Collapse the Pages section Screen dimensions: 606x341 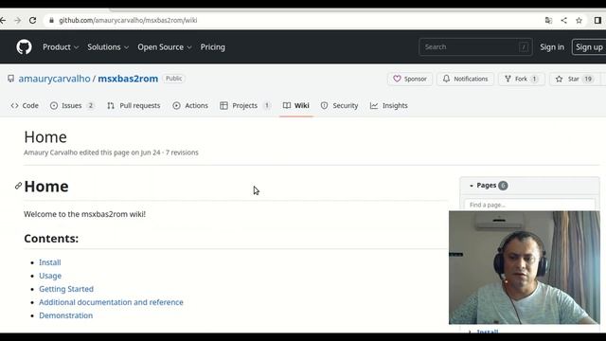point(472,186)
